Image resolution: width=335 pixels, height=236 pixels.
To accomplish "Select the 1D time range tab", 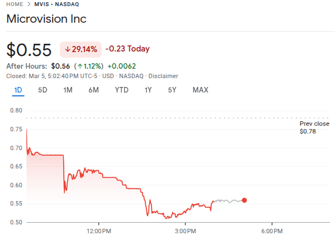I will coord(18,90).
